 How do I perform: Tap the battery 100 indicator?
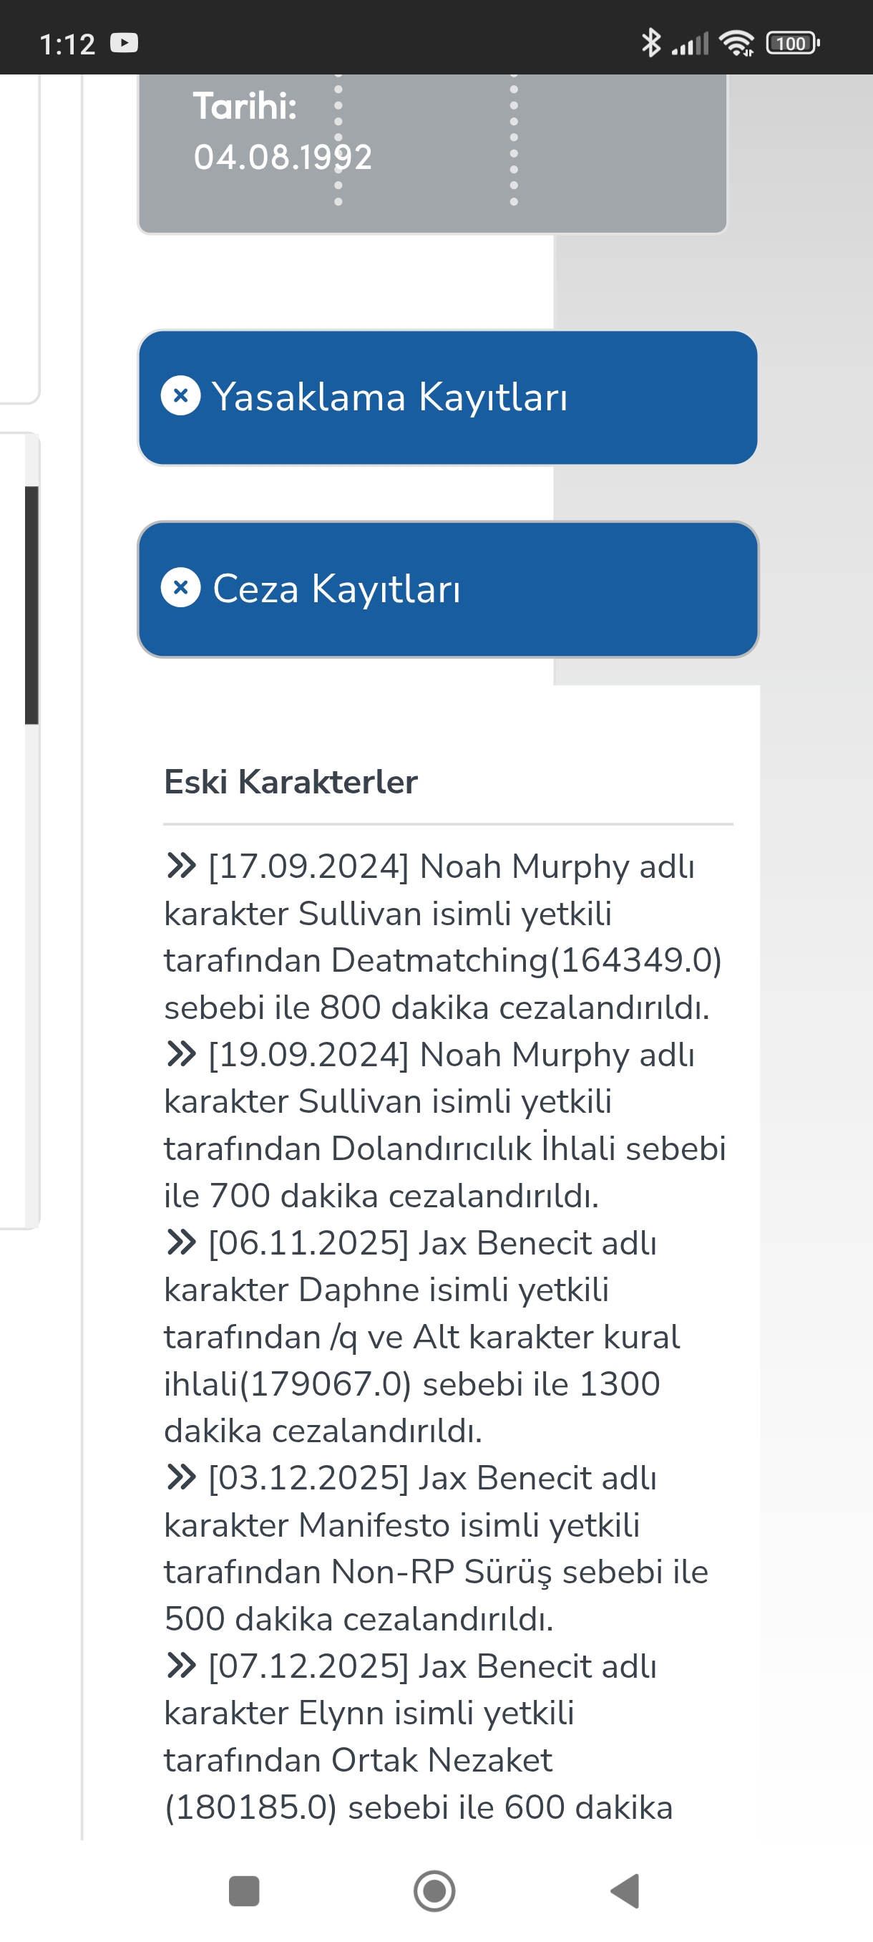coord(792,43)
